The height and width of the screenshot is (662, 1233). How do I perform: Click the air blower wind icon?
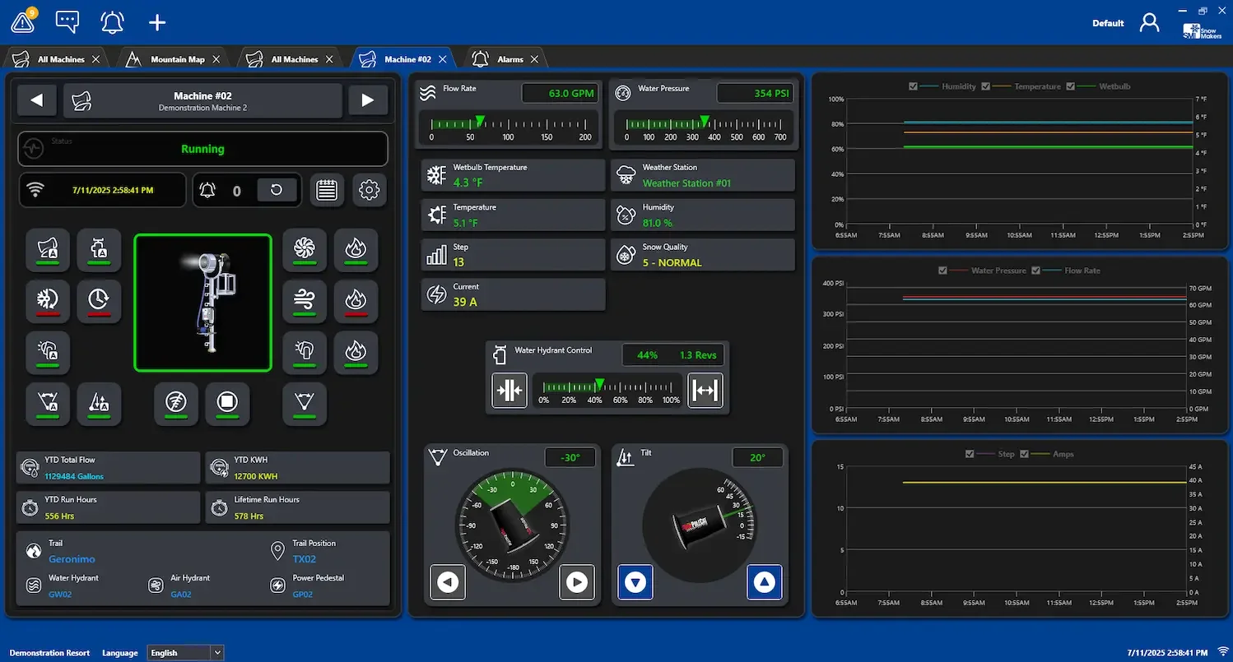[305, 301]
